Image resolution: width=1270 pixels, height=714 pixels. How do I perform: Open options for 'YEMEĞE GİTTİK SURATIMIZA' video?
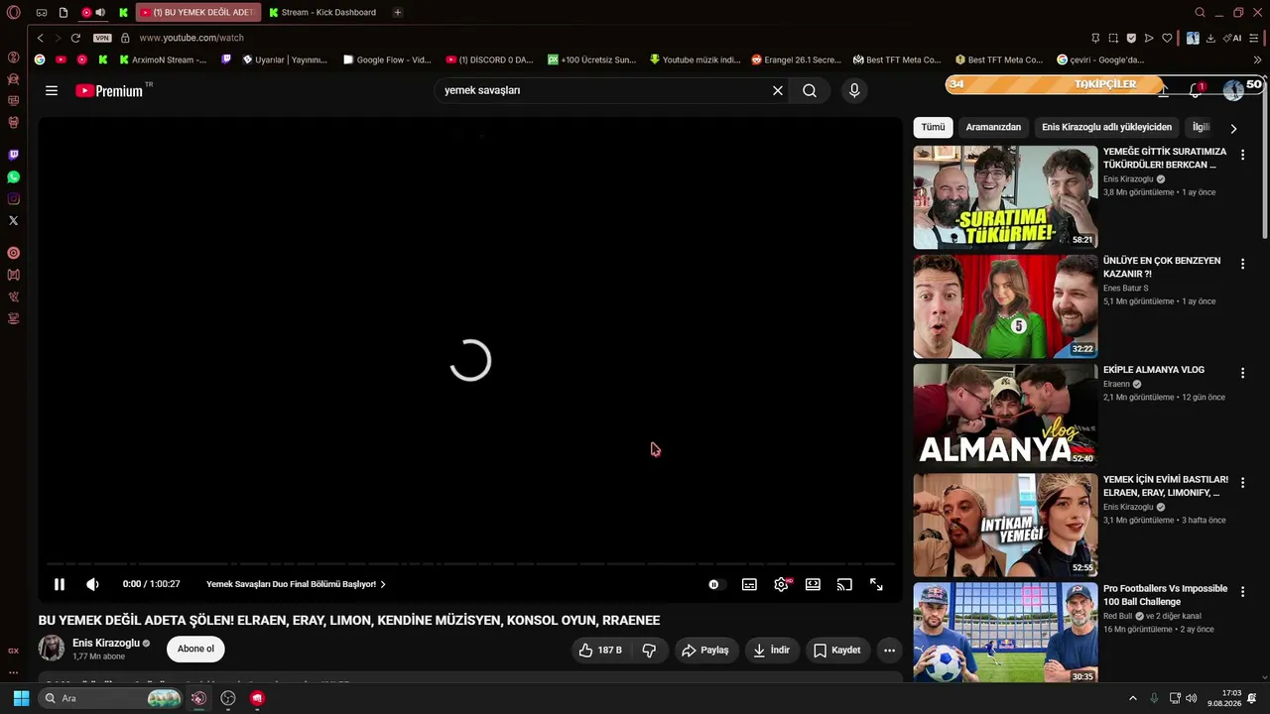pos(1242,155)
